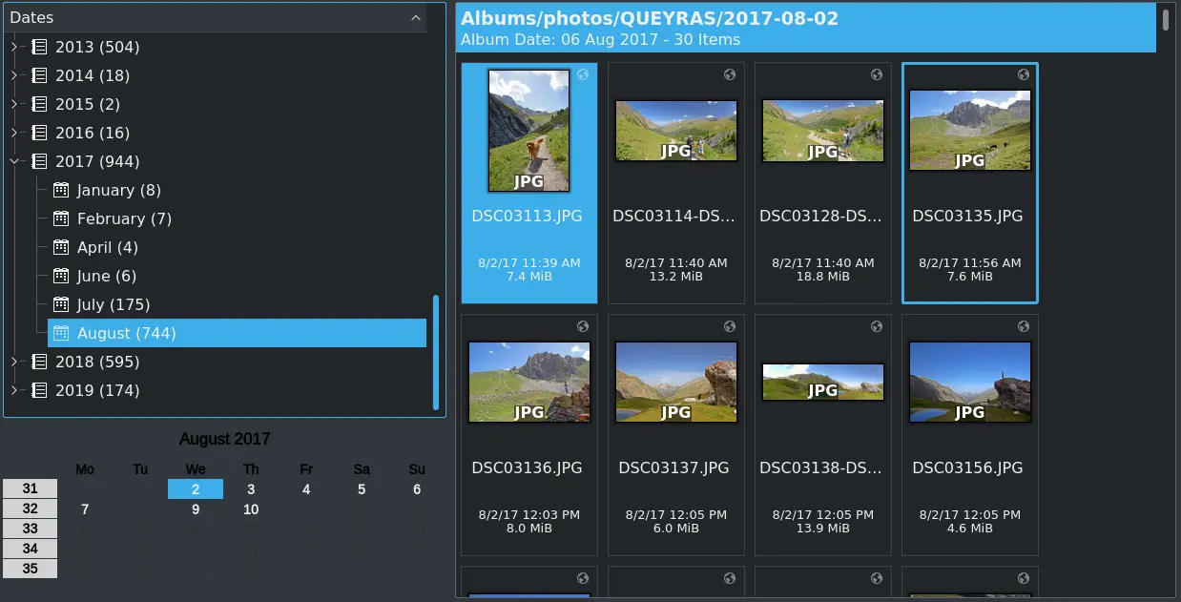Open the DSC03136.JPG thumbnail

point(529,382)
